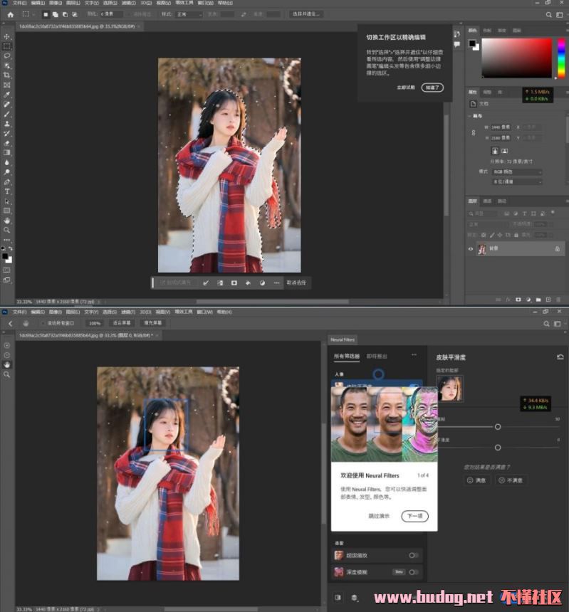Click 跳过演示 link in welcome dialog
569x612 pixels.
pos(379,516)
